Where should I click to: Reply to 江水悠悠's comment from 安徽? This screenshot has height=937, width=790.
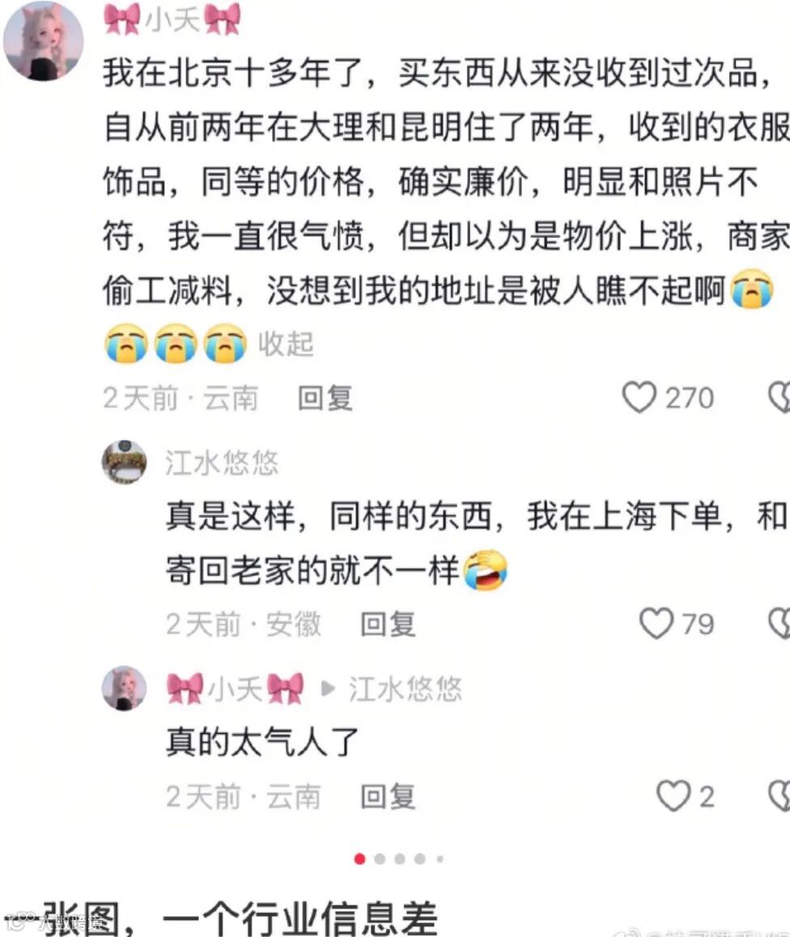point(388,624)
